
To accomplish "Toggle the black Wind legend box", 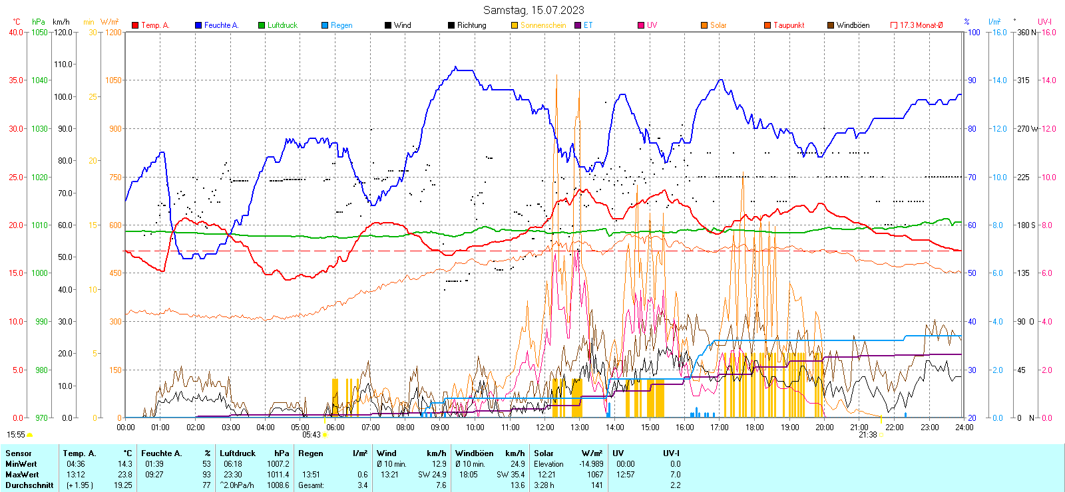I will 388,25.
